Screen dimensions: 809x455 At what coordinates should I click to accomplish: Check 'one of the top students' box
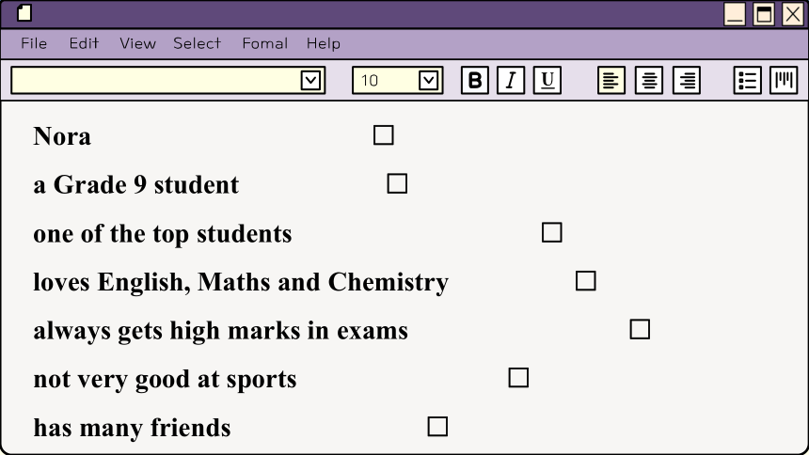tap(552, 232)
